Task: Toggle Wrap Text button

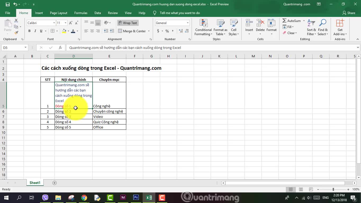Action: (x=128, y=23)
